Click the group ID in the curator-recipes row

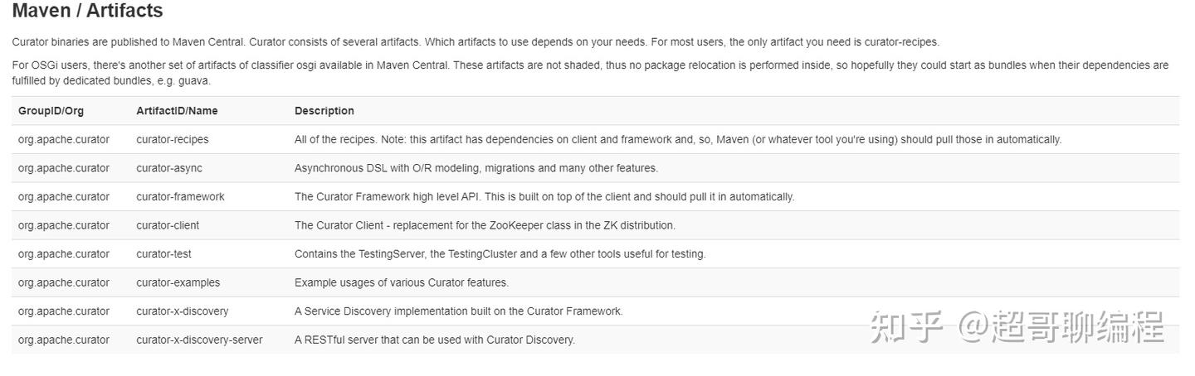[64, 139]
